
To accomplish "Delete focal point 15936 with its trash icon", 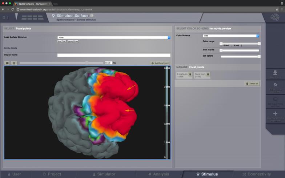I will coord(190,74).
